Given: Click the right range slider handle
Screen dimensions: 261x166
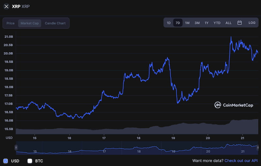Looking at the screenshot, I should pyautogui.click(x=258, y=147).
